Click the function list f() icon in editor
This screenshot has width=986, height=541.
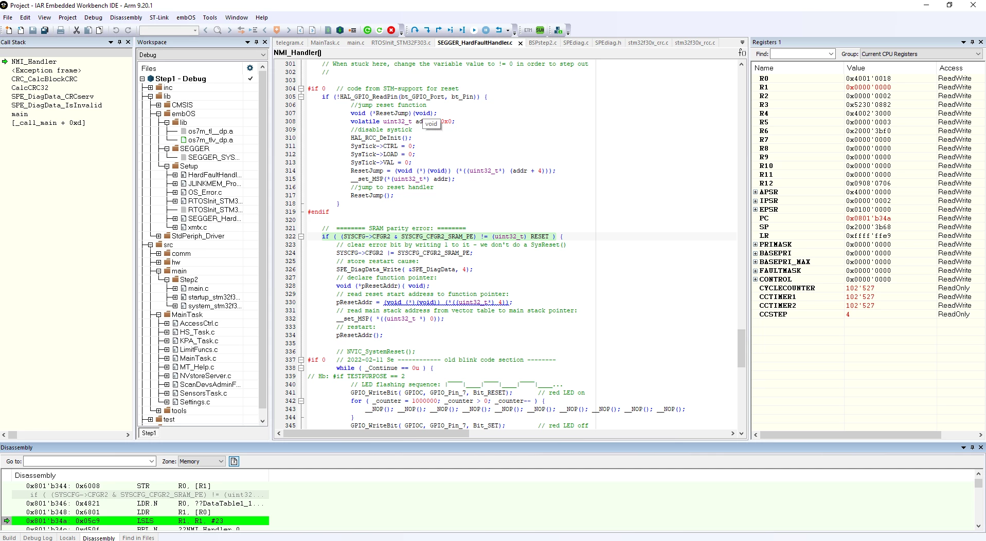coord(742,52)
